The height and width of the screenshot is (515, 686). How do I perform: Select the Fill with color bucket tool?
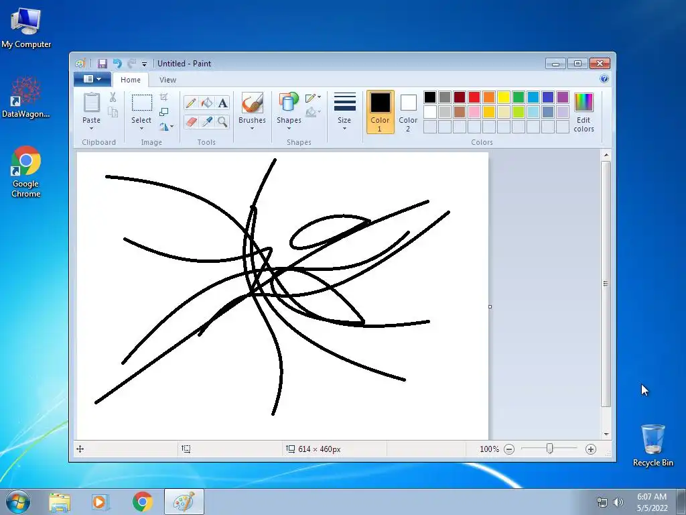(207, 103)
